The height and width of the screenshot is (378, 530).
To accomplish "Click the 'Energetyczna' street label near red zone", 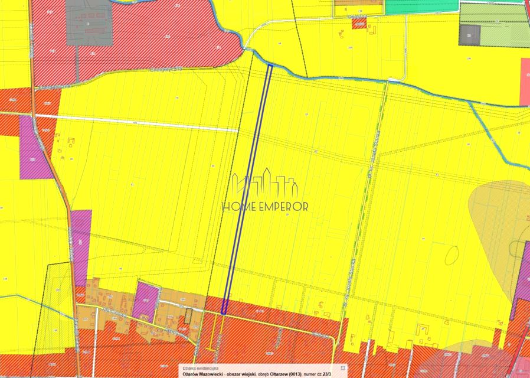I will (166, 69).
